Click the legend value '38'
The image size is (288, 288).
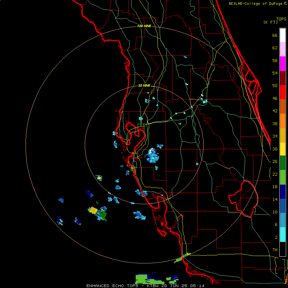275,124
